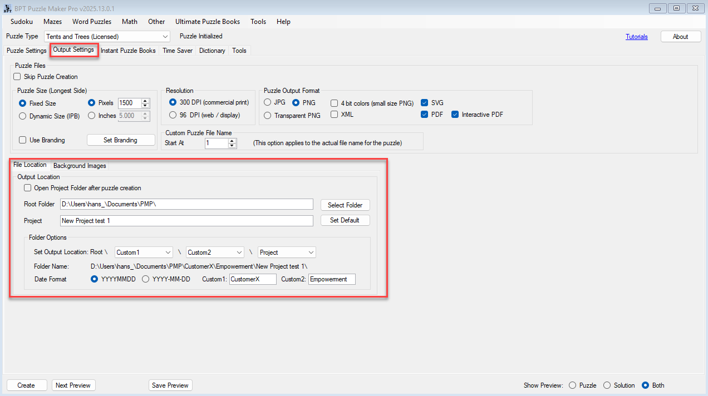Expand the Project folder level dropdown
708x396 pixels.
(311, 253)
